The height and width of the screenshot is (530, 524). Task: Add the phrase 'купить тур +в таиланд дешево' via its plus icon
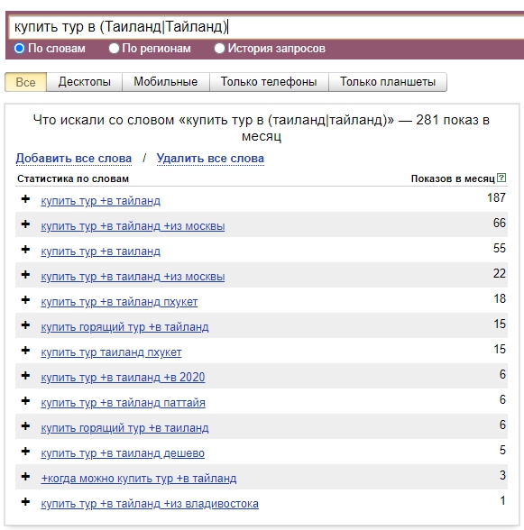tap(25, 452)
